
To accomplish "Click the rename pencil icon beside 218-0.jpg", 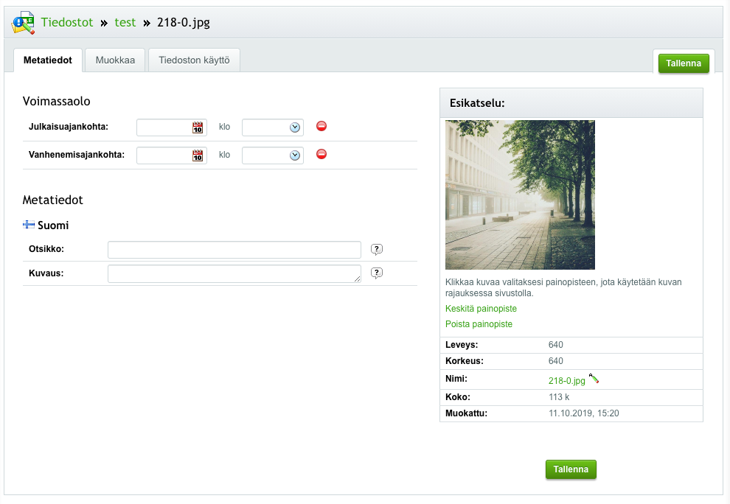I will [x=594, y=379].
